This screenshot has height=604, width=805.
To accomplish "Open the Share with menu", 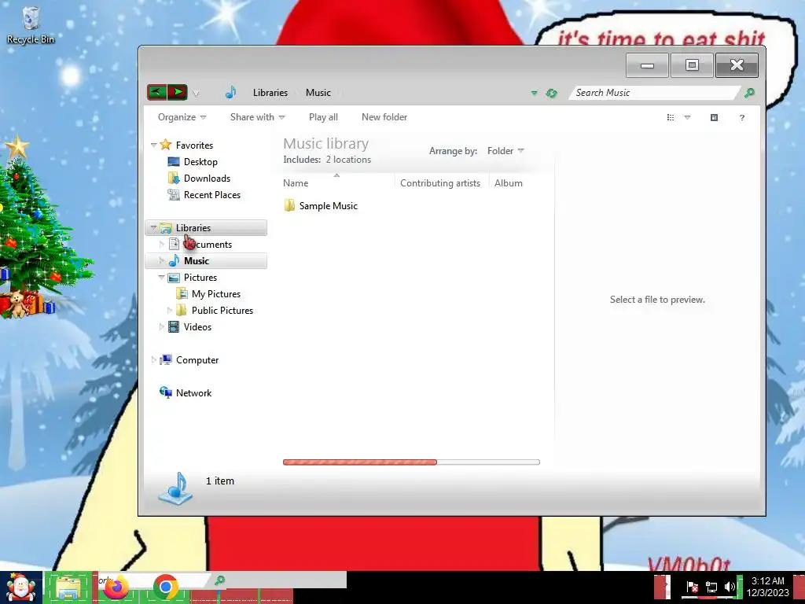I will tap(257, 117).
